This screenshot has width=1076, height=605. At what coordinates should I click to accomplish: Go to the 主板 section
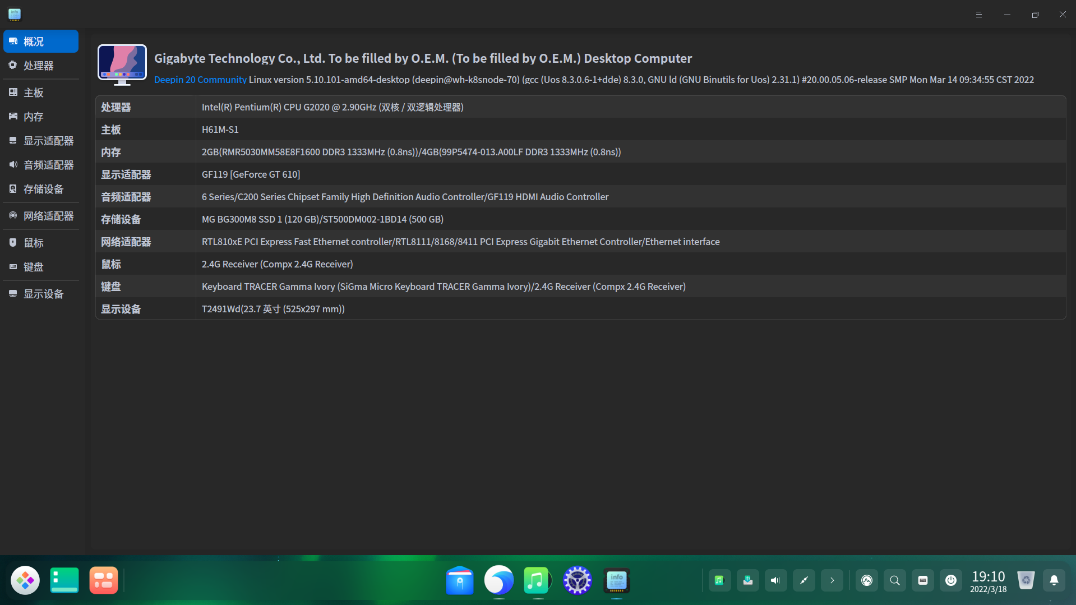coord(41,93)
